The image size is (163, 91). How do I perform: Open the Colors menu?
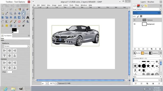pyautogui.click(x=65, y=5)
